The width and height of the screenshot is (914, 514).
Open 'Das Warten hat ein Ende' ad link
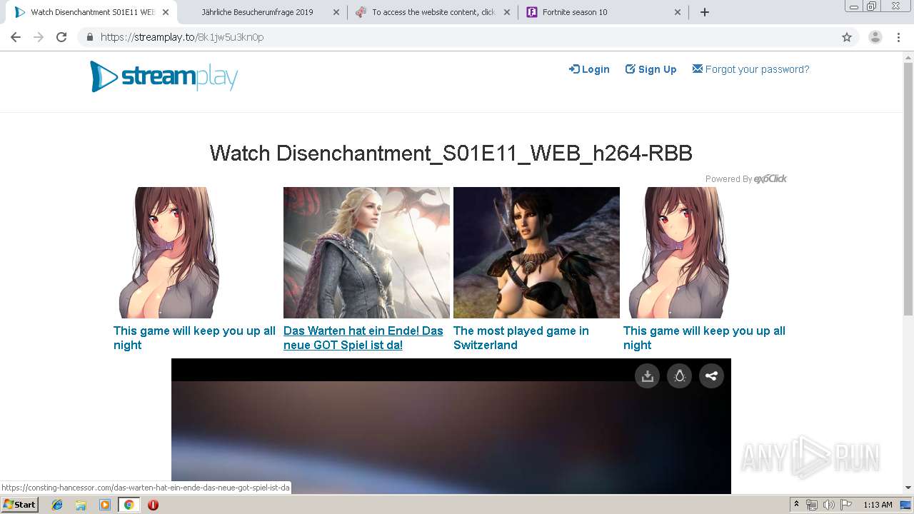363,338
